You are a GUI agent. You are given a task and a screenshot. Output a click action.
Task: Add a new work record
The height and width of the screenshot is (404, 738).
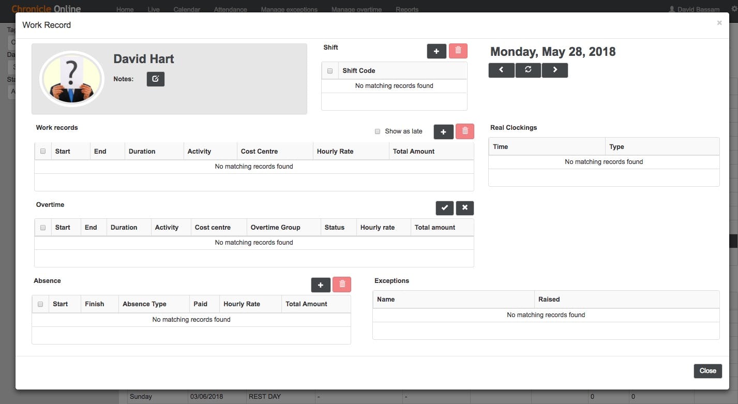click(443, 131)
